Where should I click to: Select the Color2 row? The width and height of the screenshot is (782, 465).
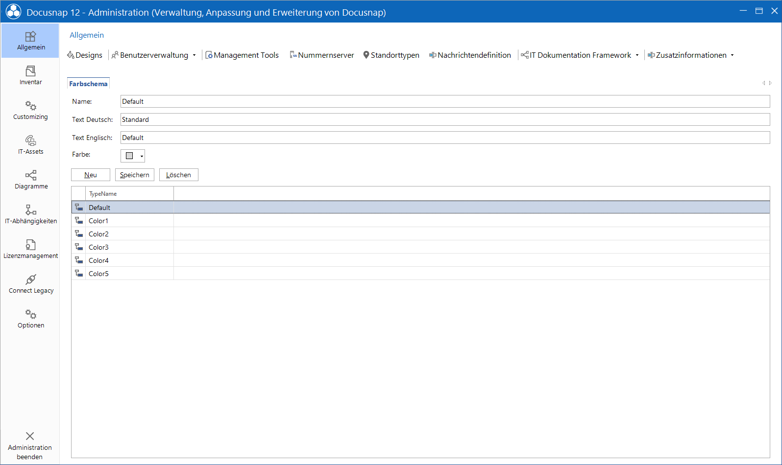pyautogui.click(x=420, y=234)
